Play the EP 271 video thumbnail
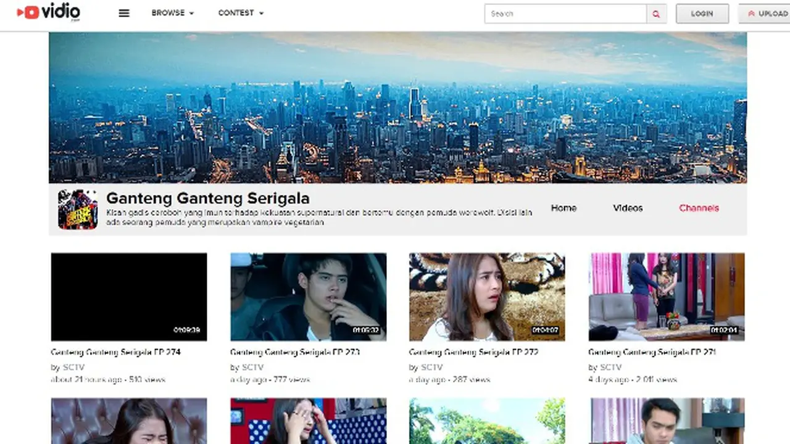Image resolution: width=790 pixels, height=444 pixels. pyautogui.click(x=667, y=297)
